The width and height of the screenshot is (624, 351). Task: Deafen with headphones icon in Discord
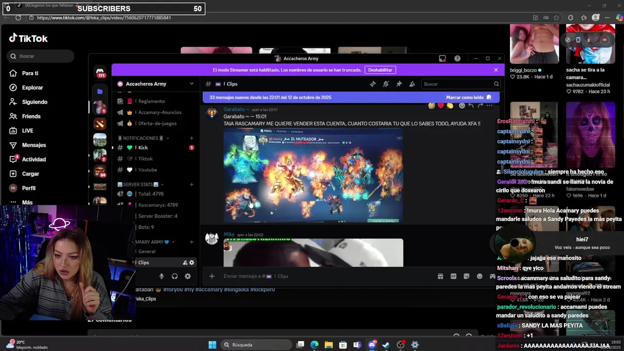pyautogui.click(x=175, y=276)
